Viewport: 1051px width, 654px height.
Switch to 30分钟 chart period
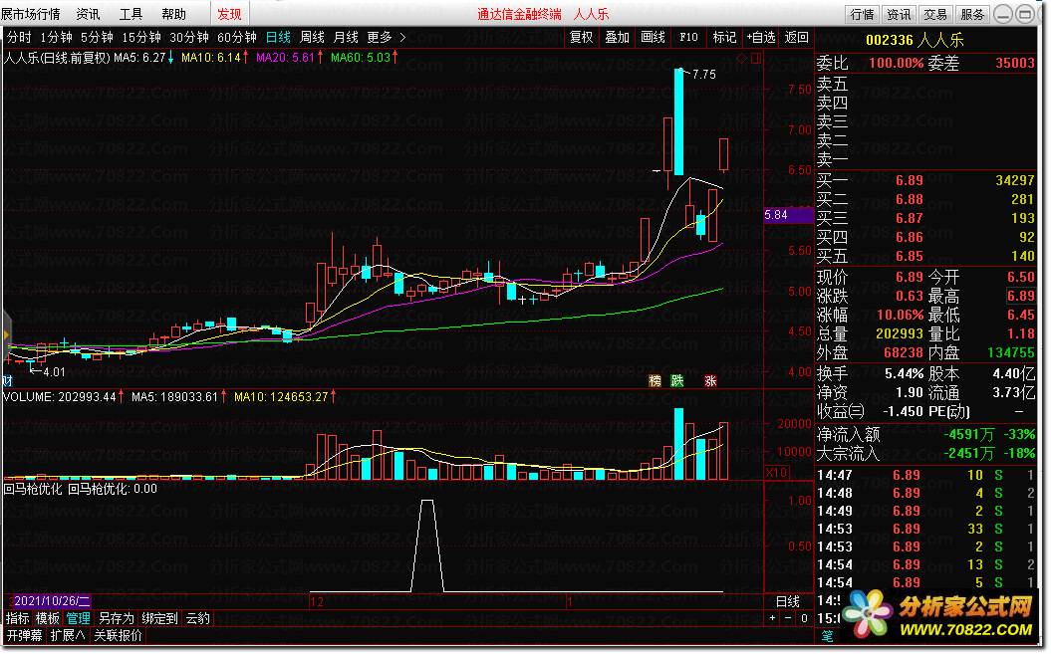click(x=189, y=38)
